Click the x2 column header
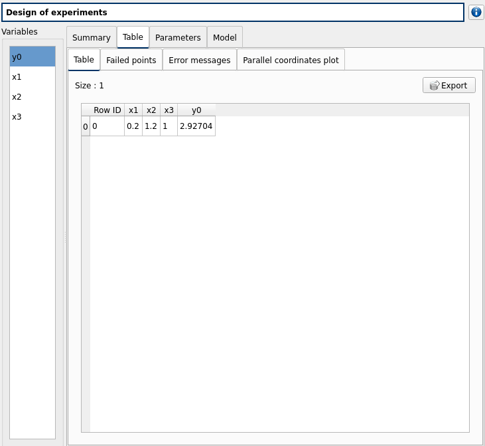The image size is (485, 446). coord(151,110)
